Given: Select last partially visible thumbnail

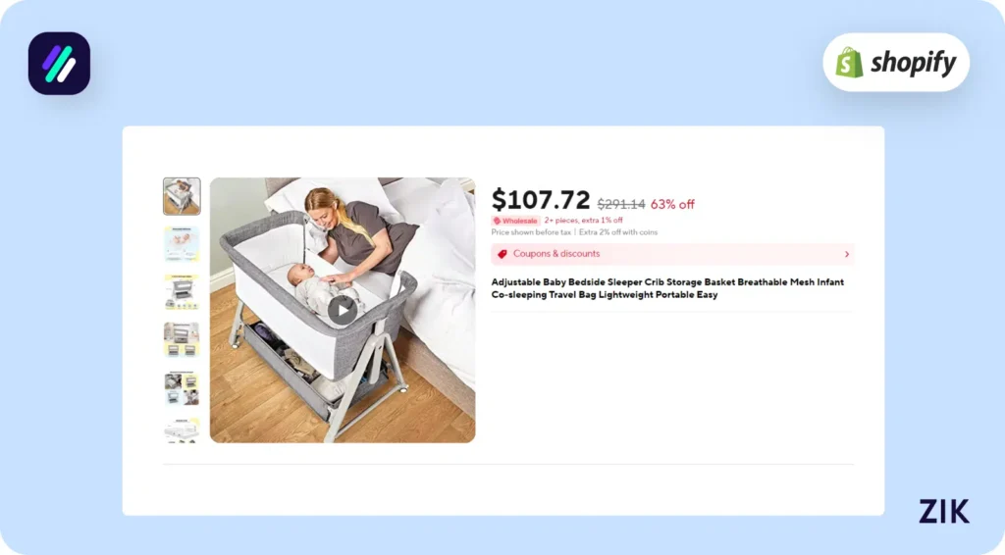Looking at the screenshot, I should point(182,430).
